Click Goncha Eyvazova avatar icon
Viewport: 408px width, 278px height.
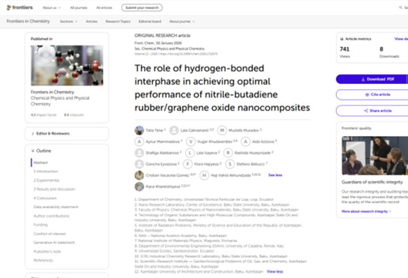139,164
